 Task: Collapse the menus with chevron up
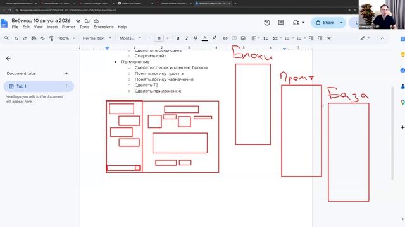[382, 38]
